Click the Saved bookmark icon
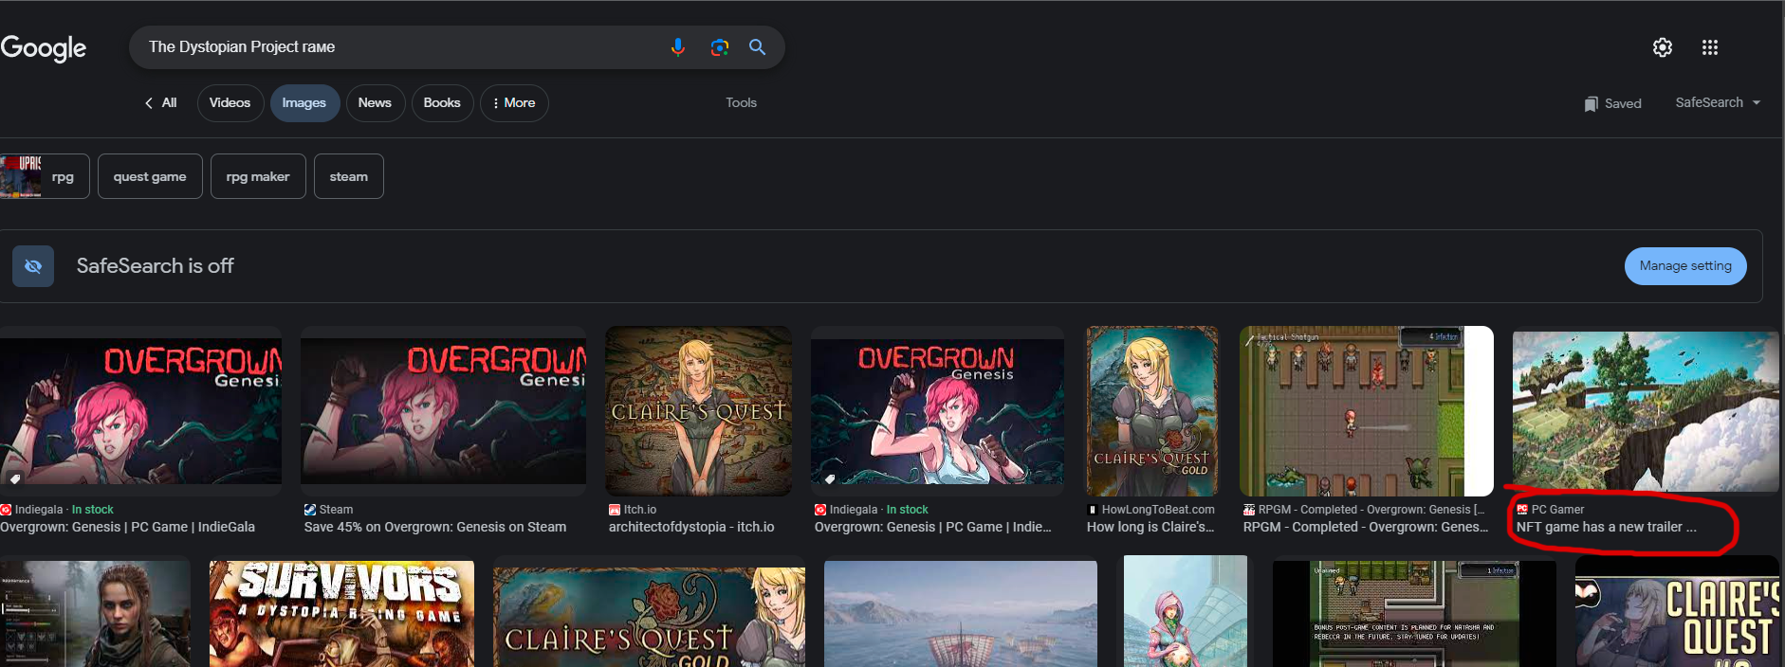1785x667 pixels. tap(1591, 103)
